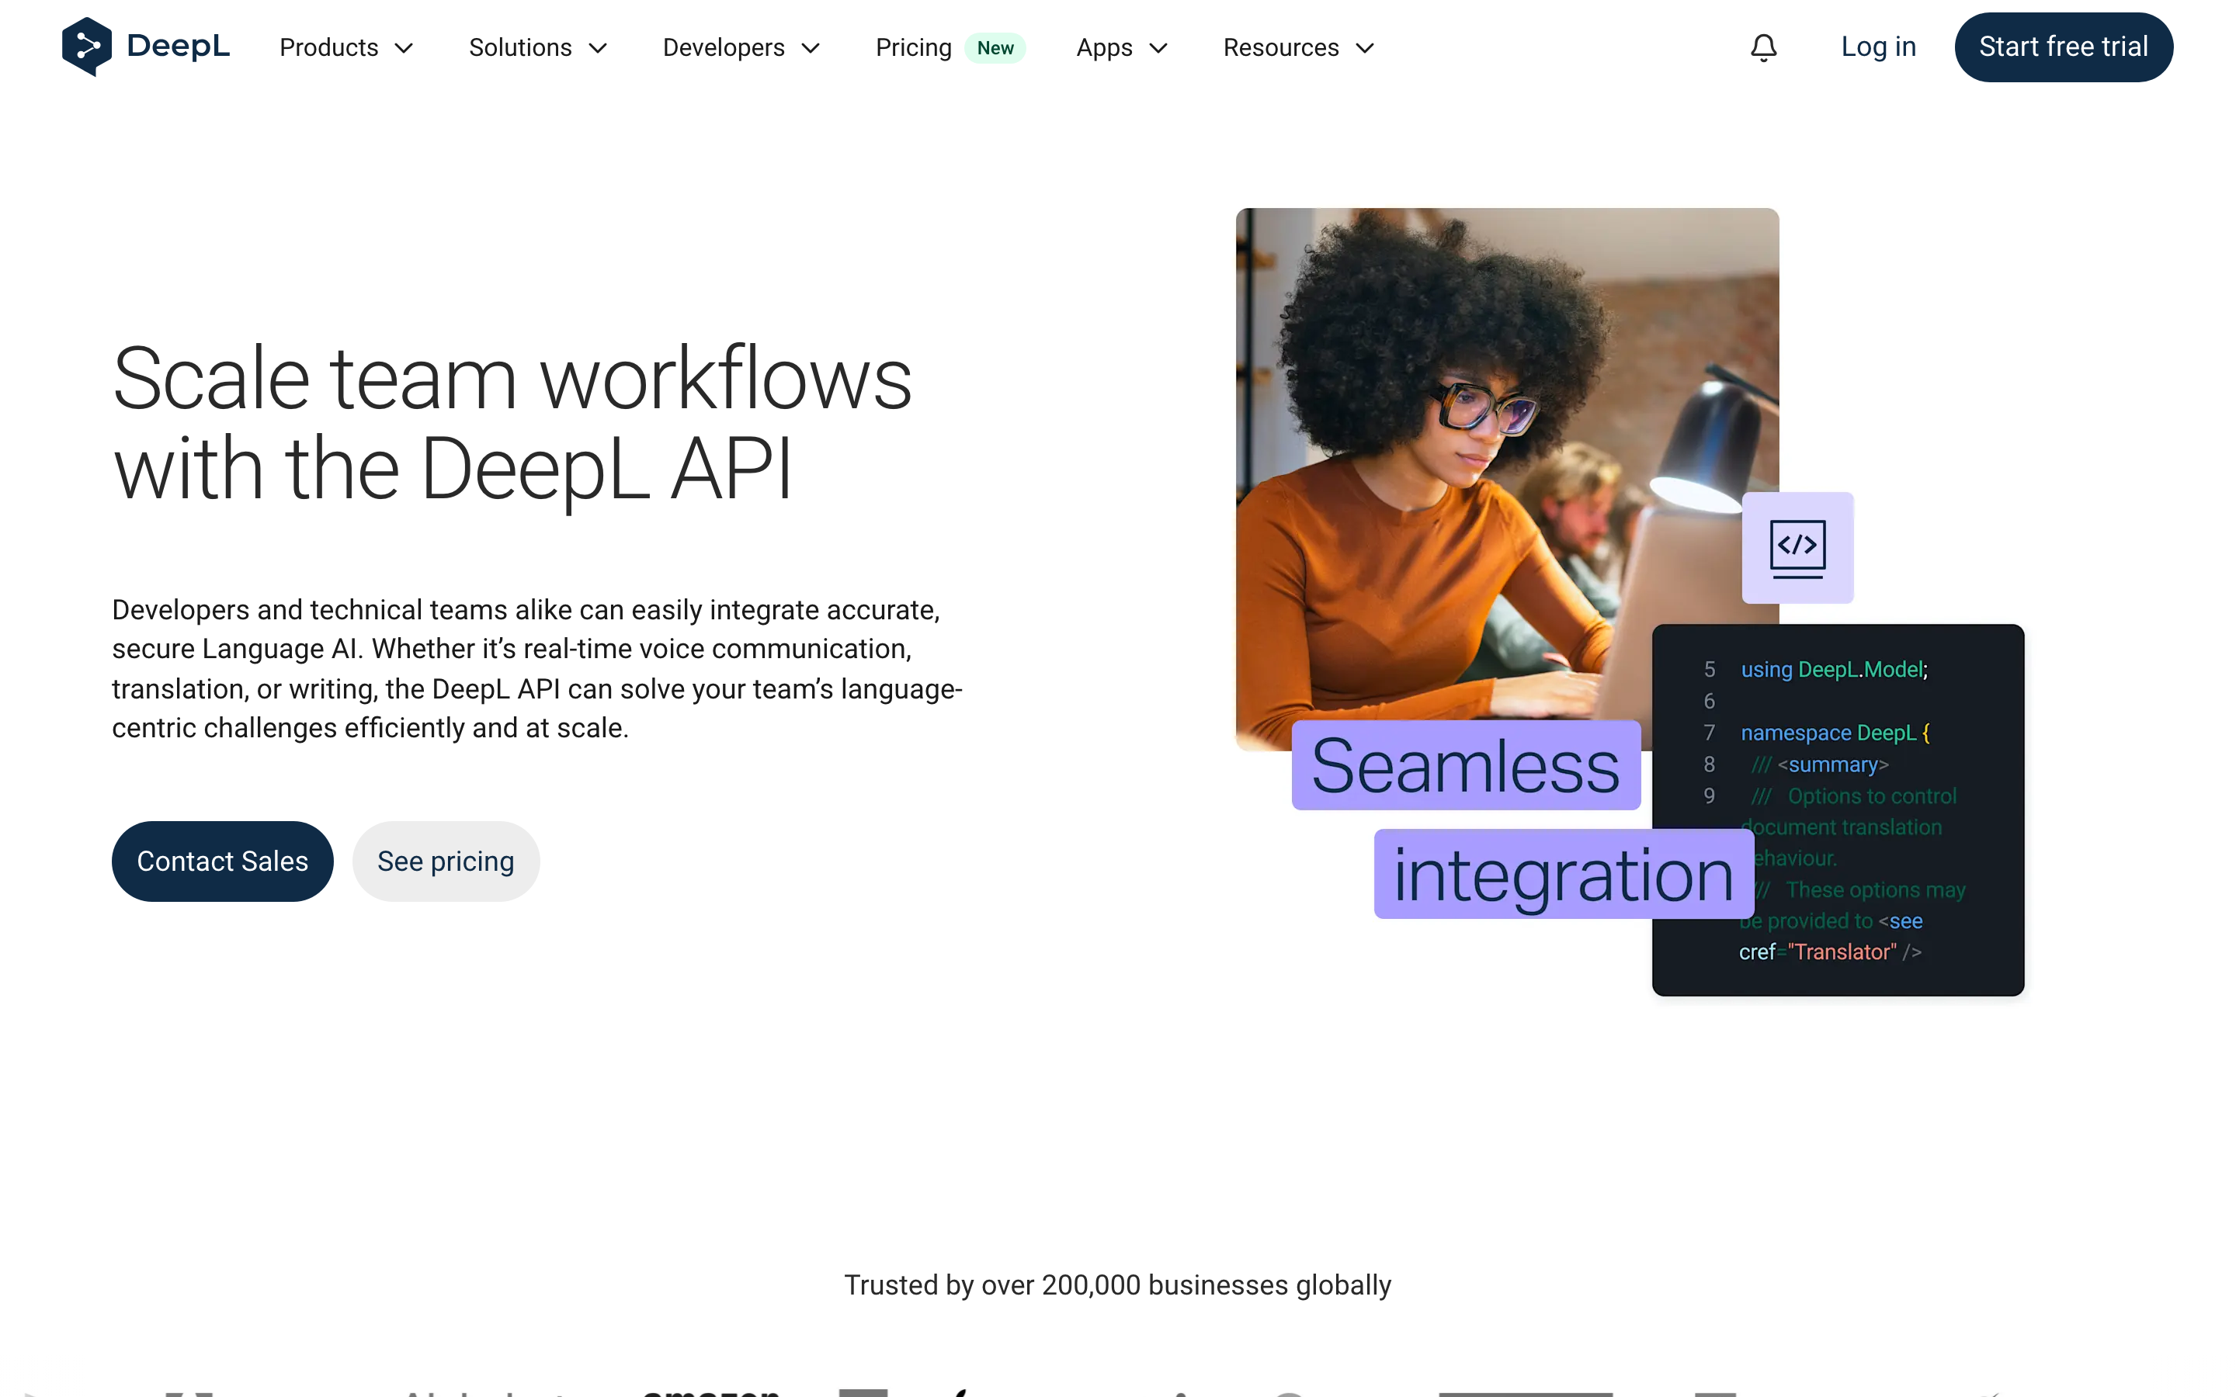Click 'Trusted by over 200,000 businesses globally'
The height and width of the screenshot is (1397, 2236).
pos(1118,1285)
